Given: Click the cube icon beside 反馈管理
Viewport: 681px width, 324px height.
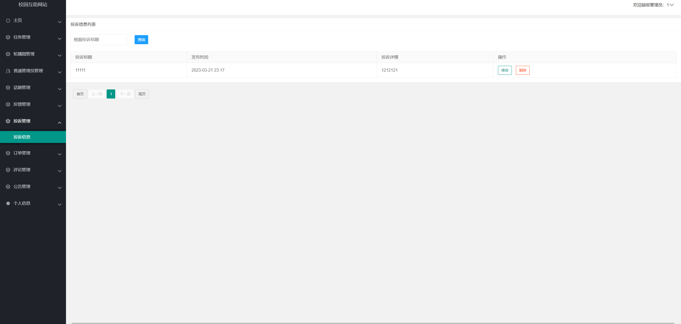Looking at the screenshot, I should (8, 104).
